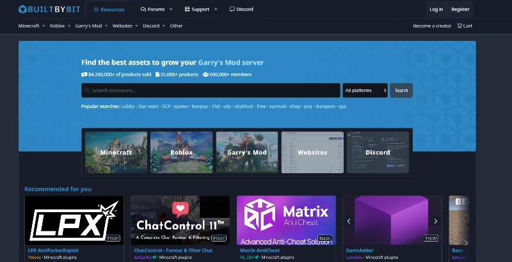Search popular term spawn
Screen dimensions: 512x262
pyautogui.click(x=181, y=106)
